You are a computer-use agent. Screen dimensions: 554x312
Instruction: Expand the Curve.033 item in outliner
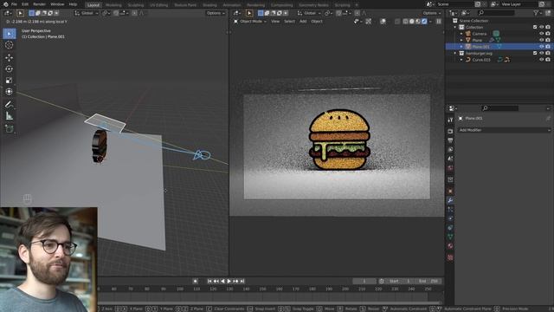pyautogui.click(x=461, y=60)
